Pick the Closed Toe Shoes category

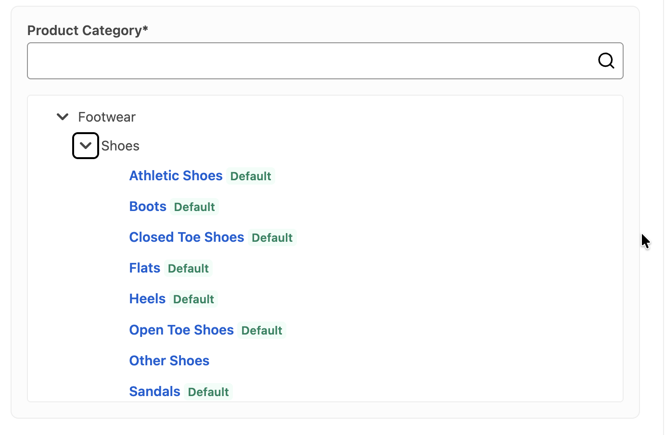tap(187, 237)
